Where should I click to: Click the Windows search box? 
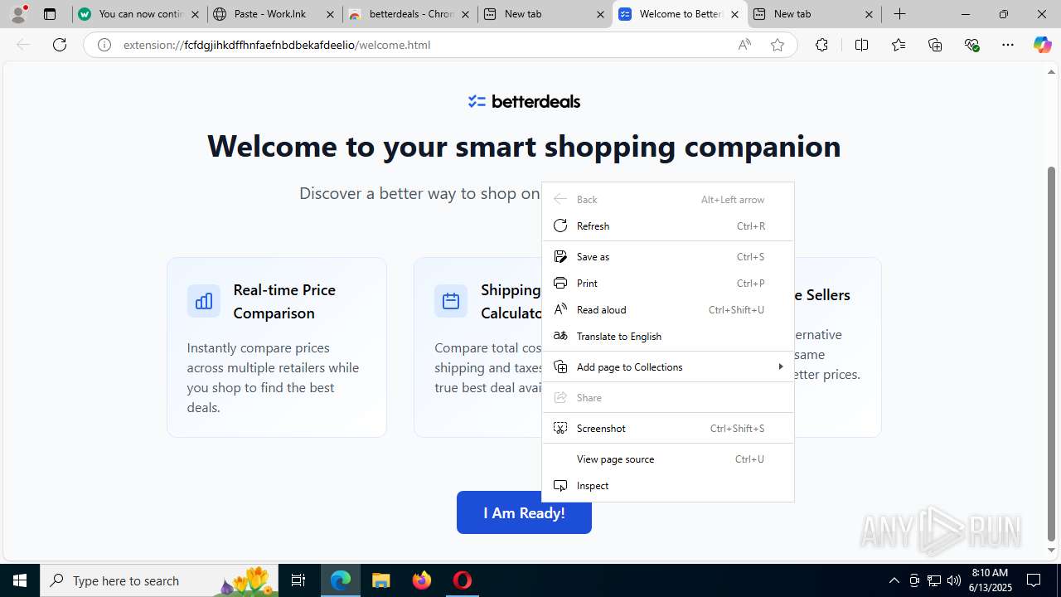(159, 580)
